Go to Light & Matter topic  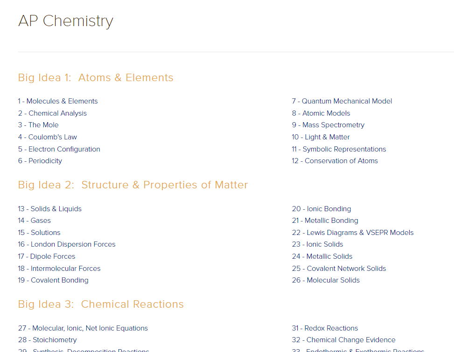tap(321, 137)
